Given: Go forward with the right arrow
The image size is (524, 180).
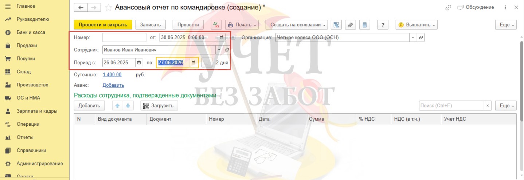Looking at the screenshot, I should click(94, 7).
